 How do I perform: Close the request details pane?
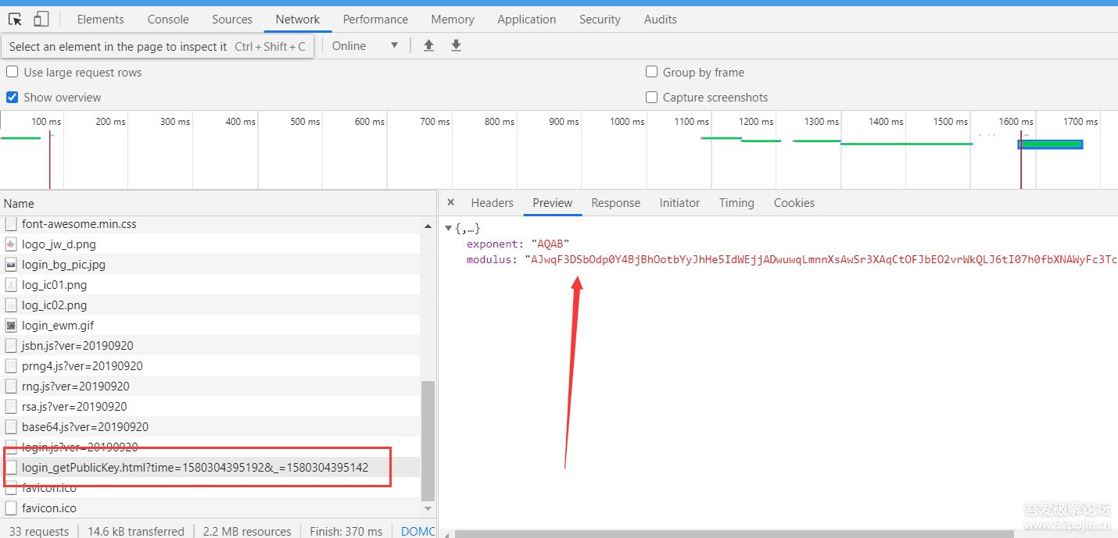[x=450, y=202]
